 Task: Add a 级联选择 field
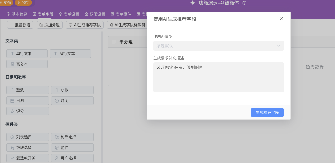28,147
